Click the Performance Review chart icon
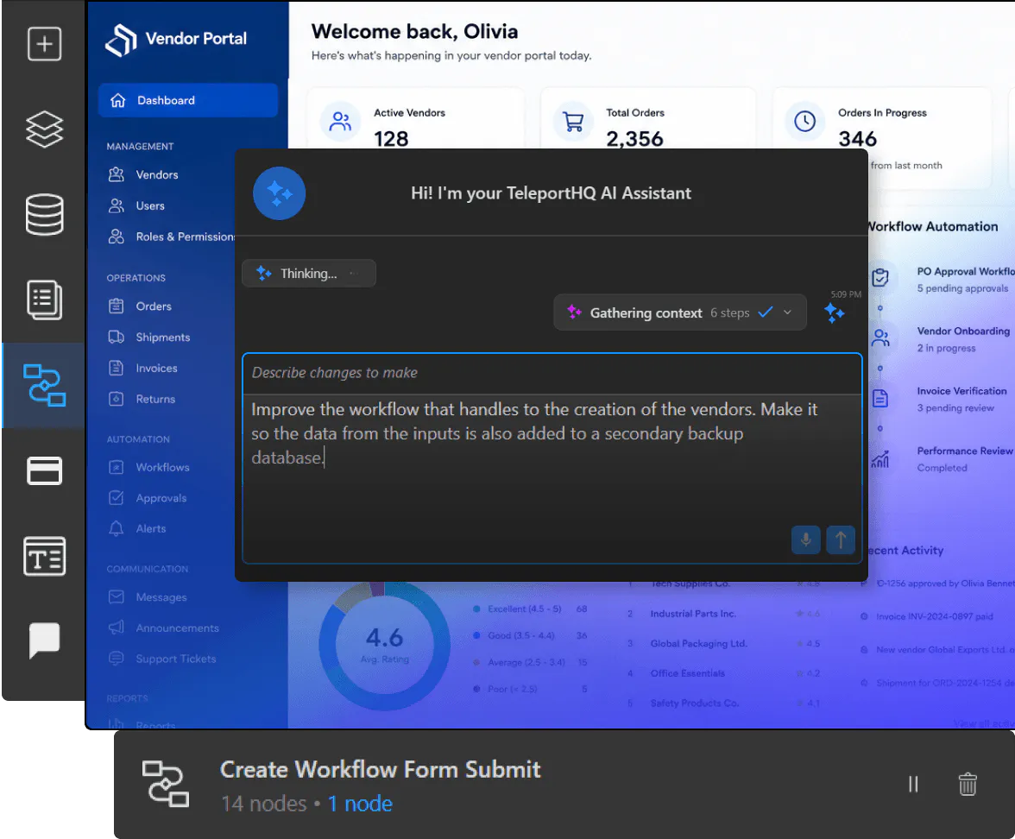1015x839 pixels. tap(880, 458)
